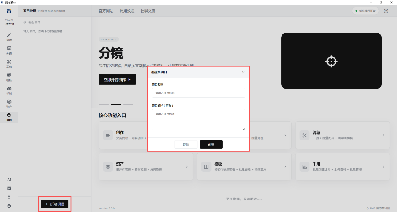The image size is (397, 212).
Task: Open the trash bin icon in sidebar
Action: pyautogui.click(x=9, y=197)
